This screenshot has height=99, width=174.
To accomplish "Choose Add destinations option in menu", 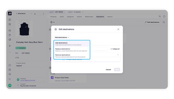I will click(72, 44).
